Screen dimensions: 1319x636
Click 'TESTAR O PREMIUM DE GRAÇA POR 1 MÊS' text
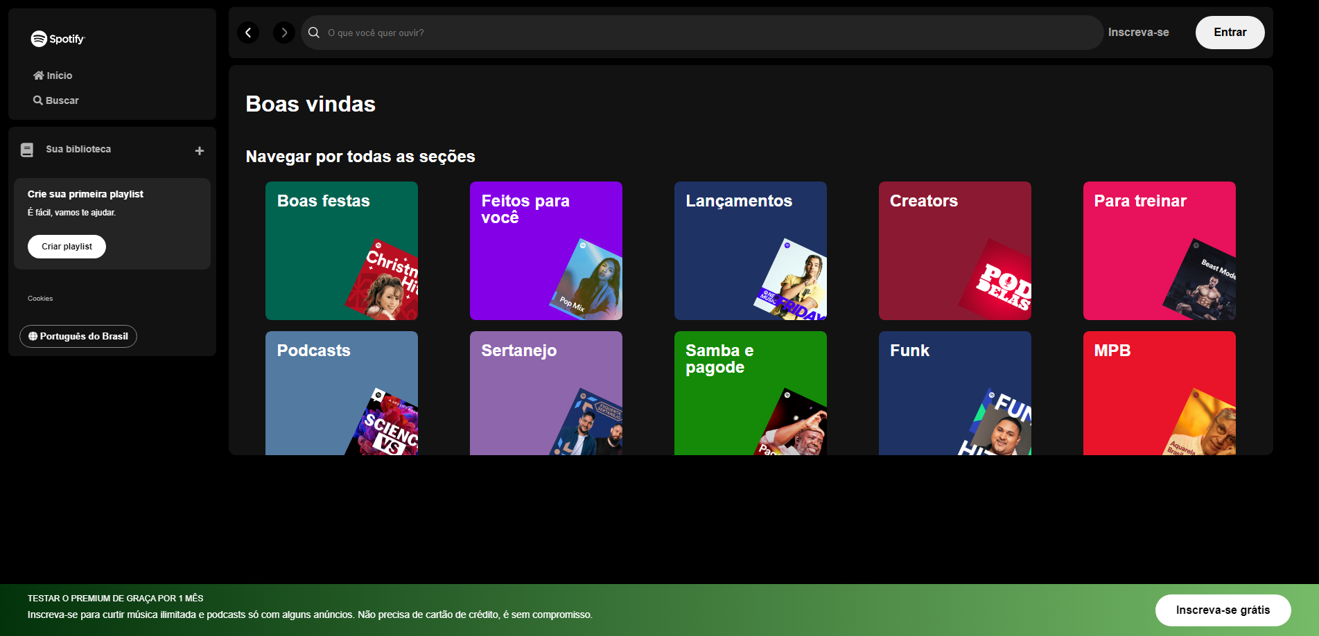116,598
